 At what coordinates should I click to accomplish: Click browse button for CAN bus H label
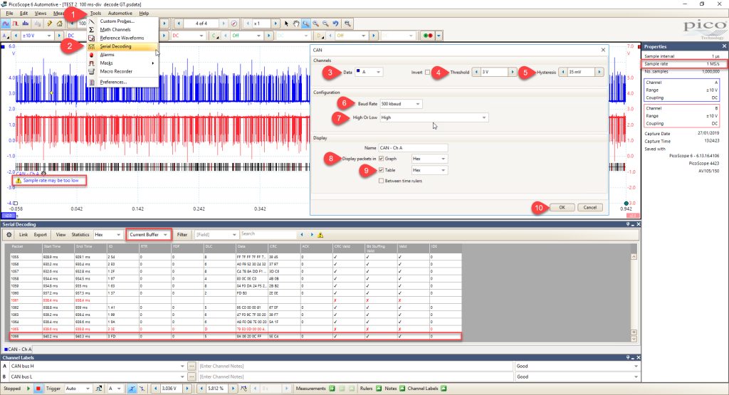tap(191, 367)
